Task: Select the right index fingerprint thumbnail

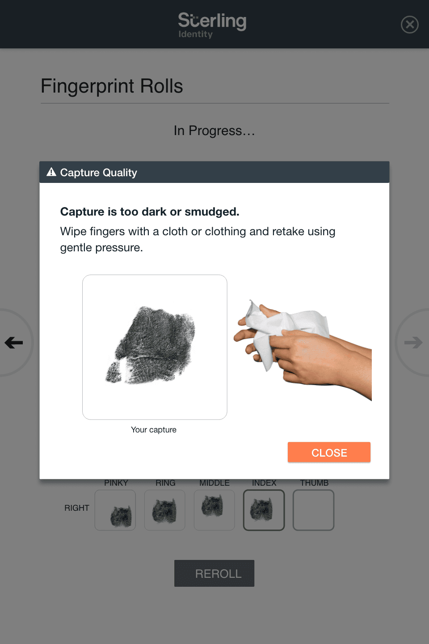Action: (x=264, y=510)
